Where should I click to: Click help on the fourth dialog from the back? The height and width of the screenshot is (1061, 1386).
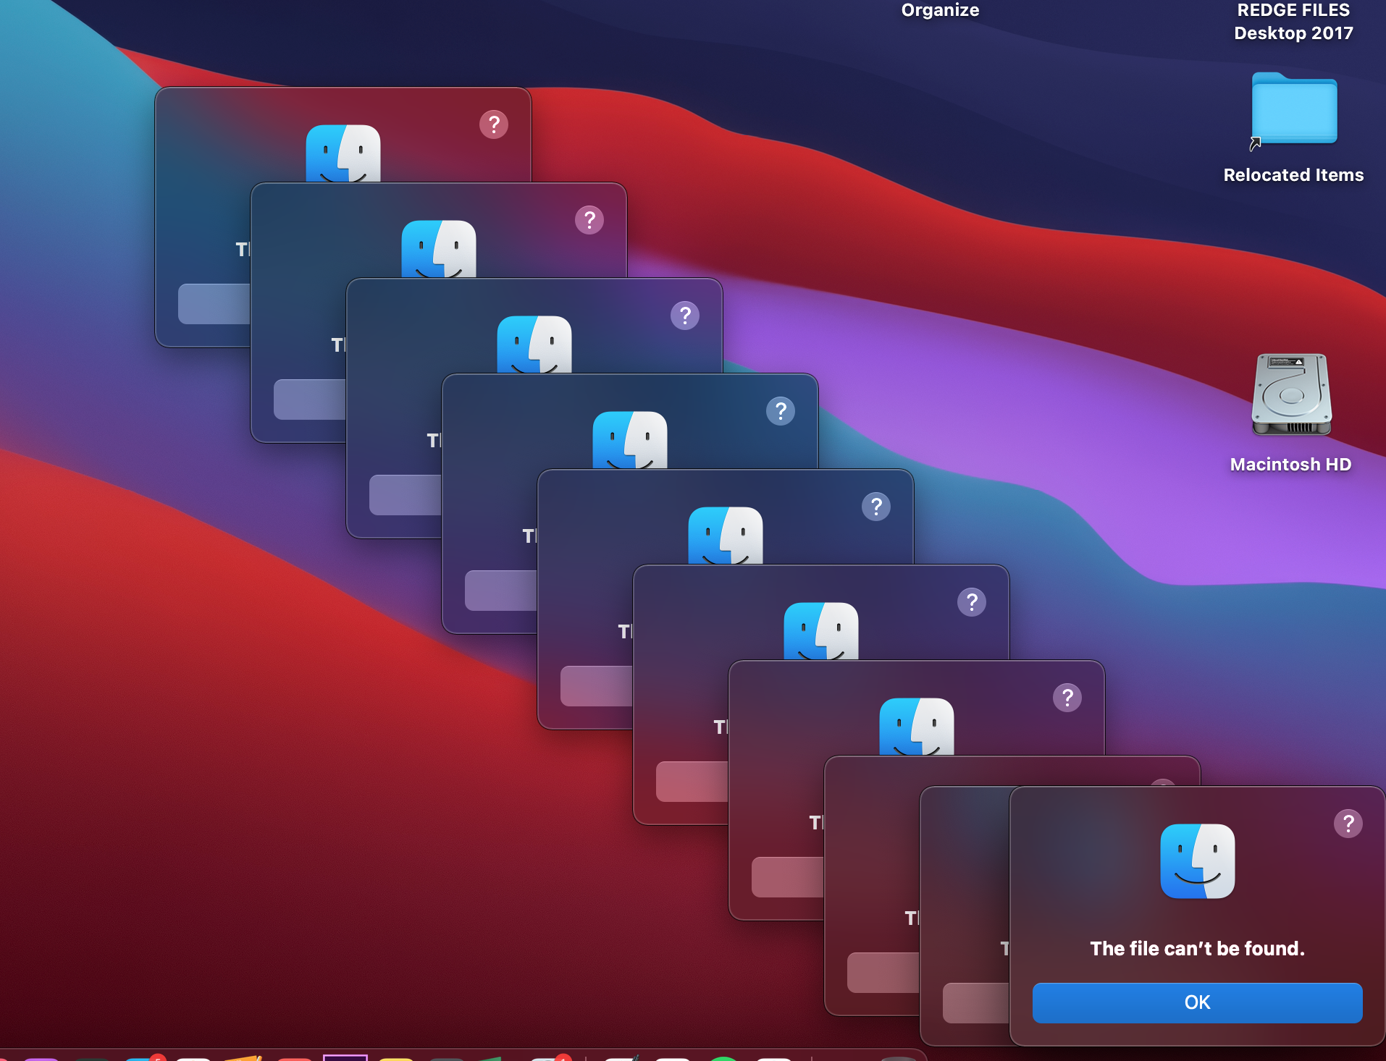point(781,411)
